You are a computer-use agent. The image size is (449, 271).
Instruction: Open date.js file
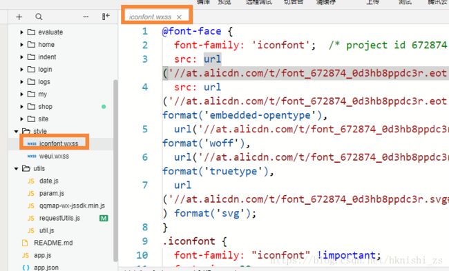coord(49,181)
